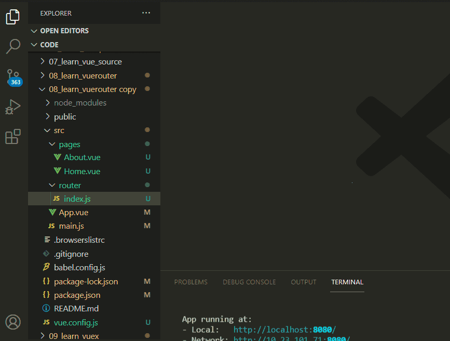Click the EXPLORER panel title
Screen dimensions: 450x341
[x=56, y=13]
